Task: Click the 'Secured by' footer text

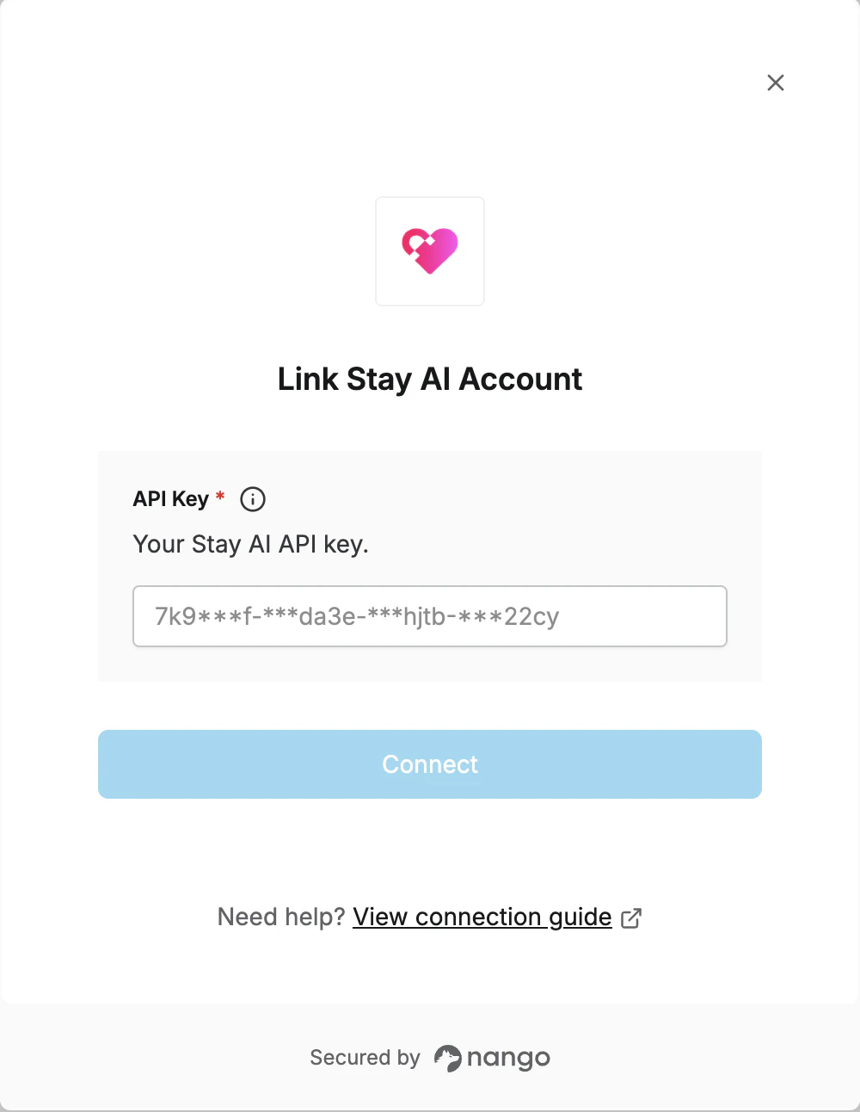Action: [x=365, y=1058]
